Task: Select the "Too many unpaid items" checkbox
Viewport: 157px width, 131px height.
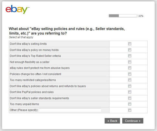Action: (129, 104)
